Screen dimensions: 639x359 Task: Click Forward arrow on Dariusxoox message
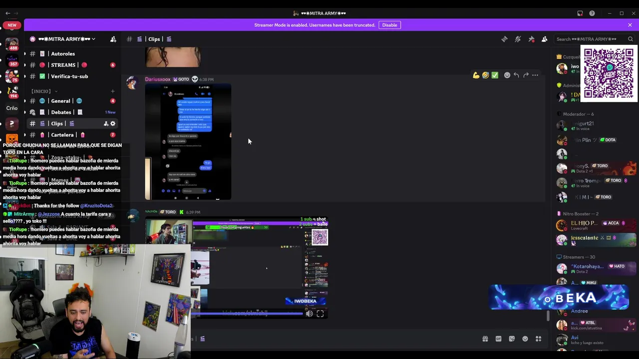(x=526, y=75)
